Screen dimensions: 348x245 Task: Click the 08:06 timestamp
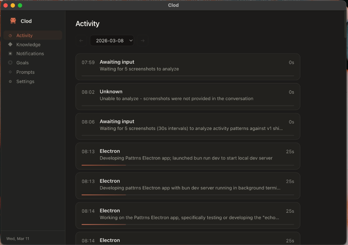pos(88,122)
